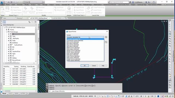The width and height of the screenshot is (175, 98).
Task: Click the Toolspace help question mark icon
Action: click(x=35, y=22)
